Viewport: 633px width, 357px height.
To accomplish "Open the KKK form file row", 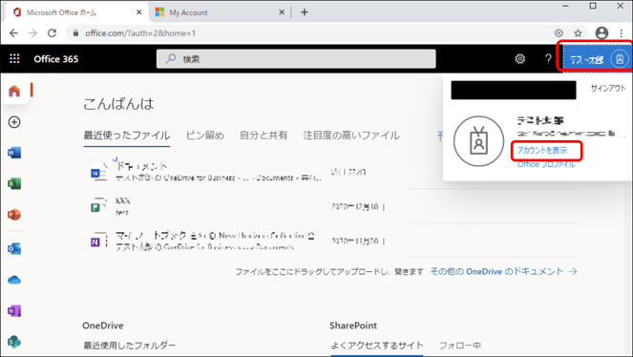I will coord(238,206).
